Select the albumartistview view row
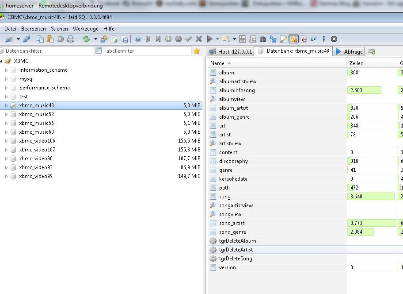The height and width of the screenshot is (294, 403). (x=238, y=81)
